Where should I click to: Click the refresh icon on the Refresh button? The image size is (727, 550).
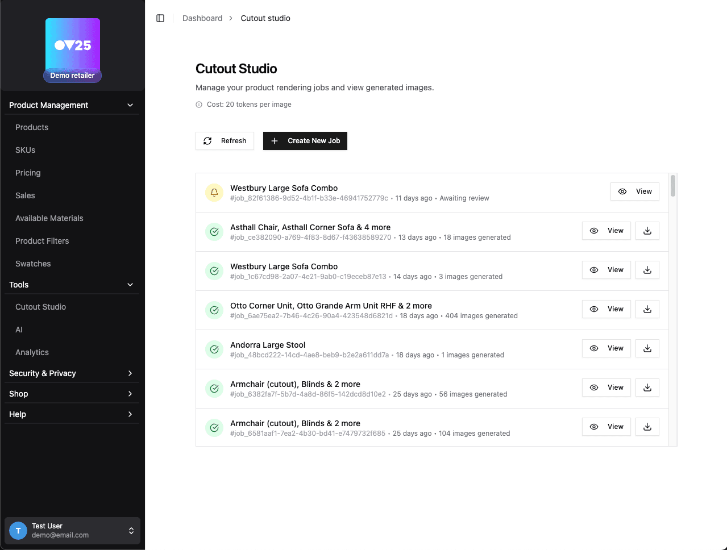pos(207,140)
